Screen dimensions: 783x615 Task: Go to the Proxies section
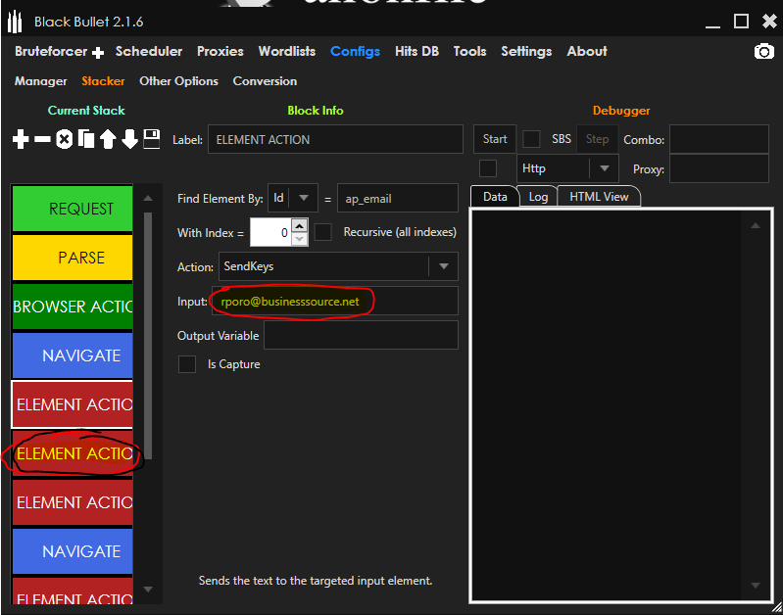(x=220, y=51)
